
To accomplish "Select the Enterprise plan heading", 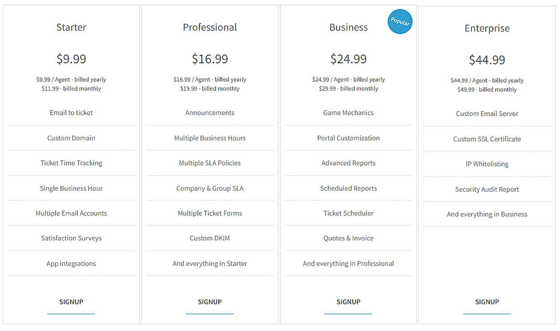I will (487, 28).
